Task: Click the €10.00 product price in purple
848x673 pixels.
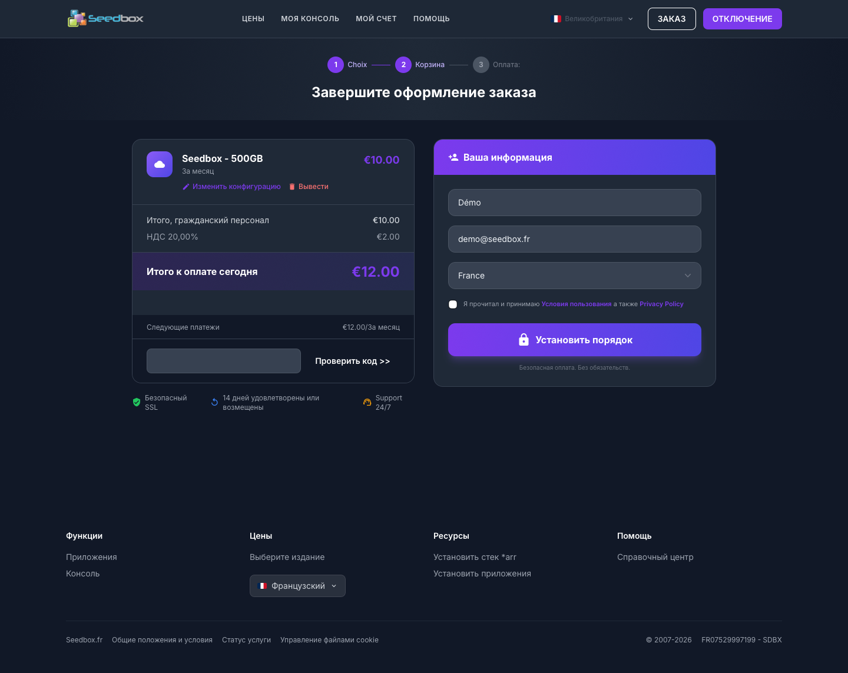Action: 382,160
